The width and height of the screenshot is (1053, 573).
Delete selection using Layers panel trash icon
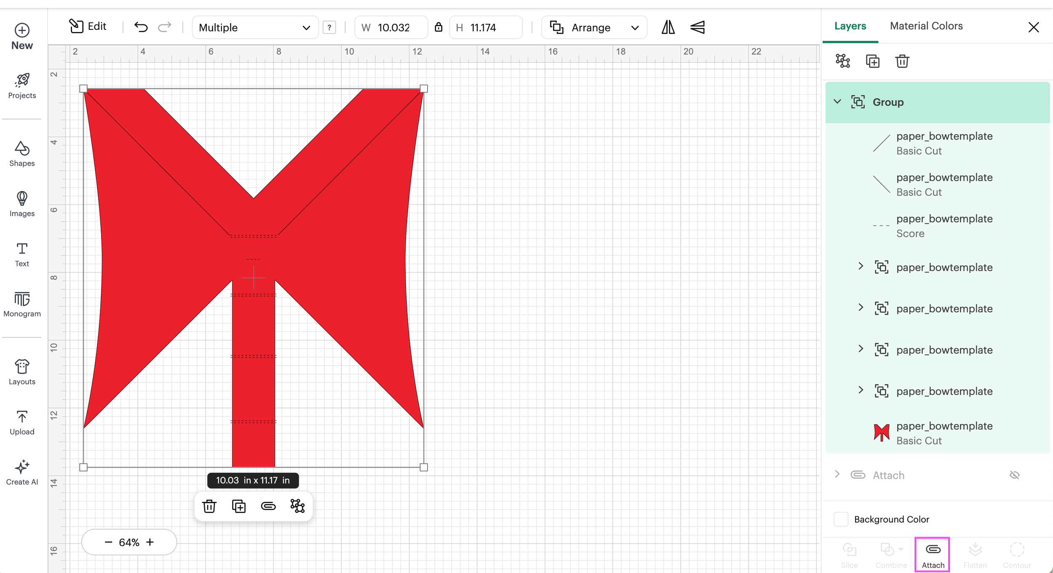click(x=902, y=61)
